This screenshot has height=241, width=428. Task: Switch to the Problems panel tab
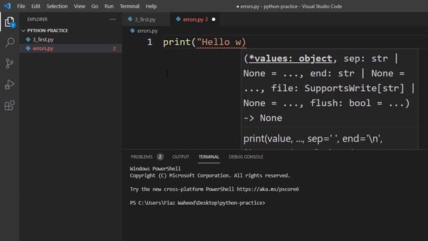(x=142, y=157)
